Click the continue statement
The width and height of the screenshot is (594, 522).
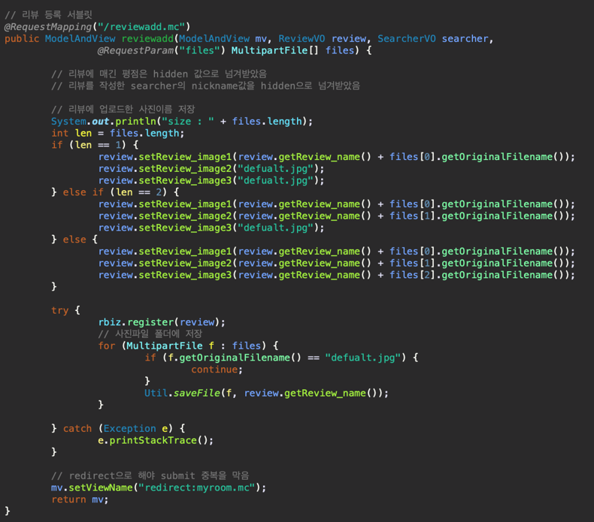pyautogui.click(x=217, y=370)
